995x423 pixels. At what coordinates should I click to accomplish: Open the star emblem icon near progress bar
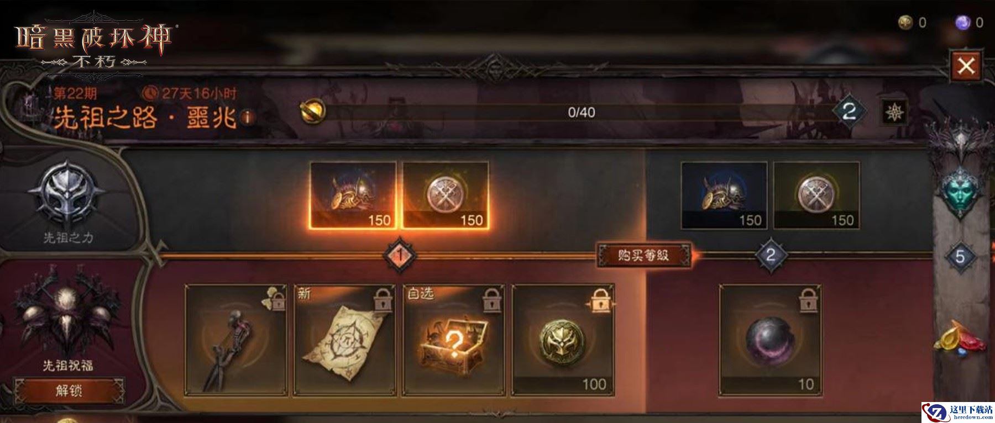tap(894, 113)
